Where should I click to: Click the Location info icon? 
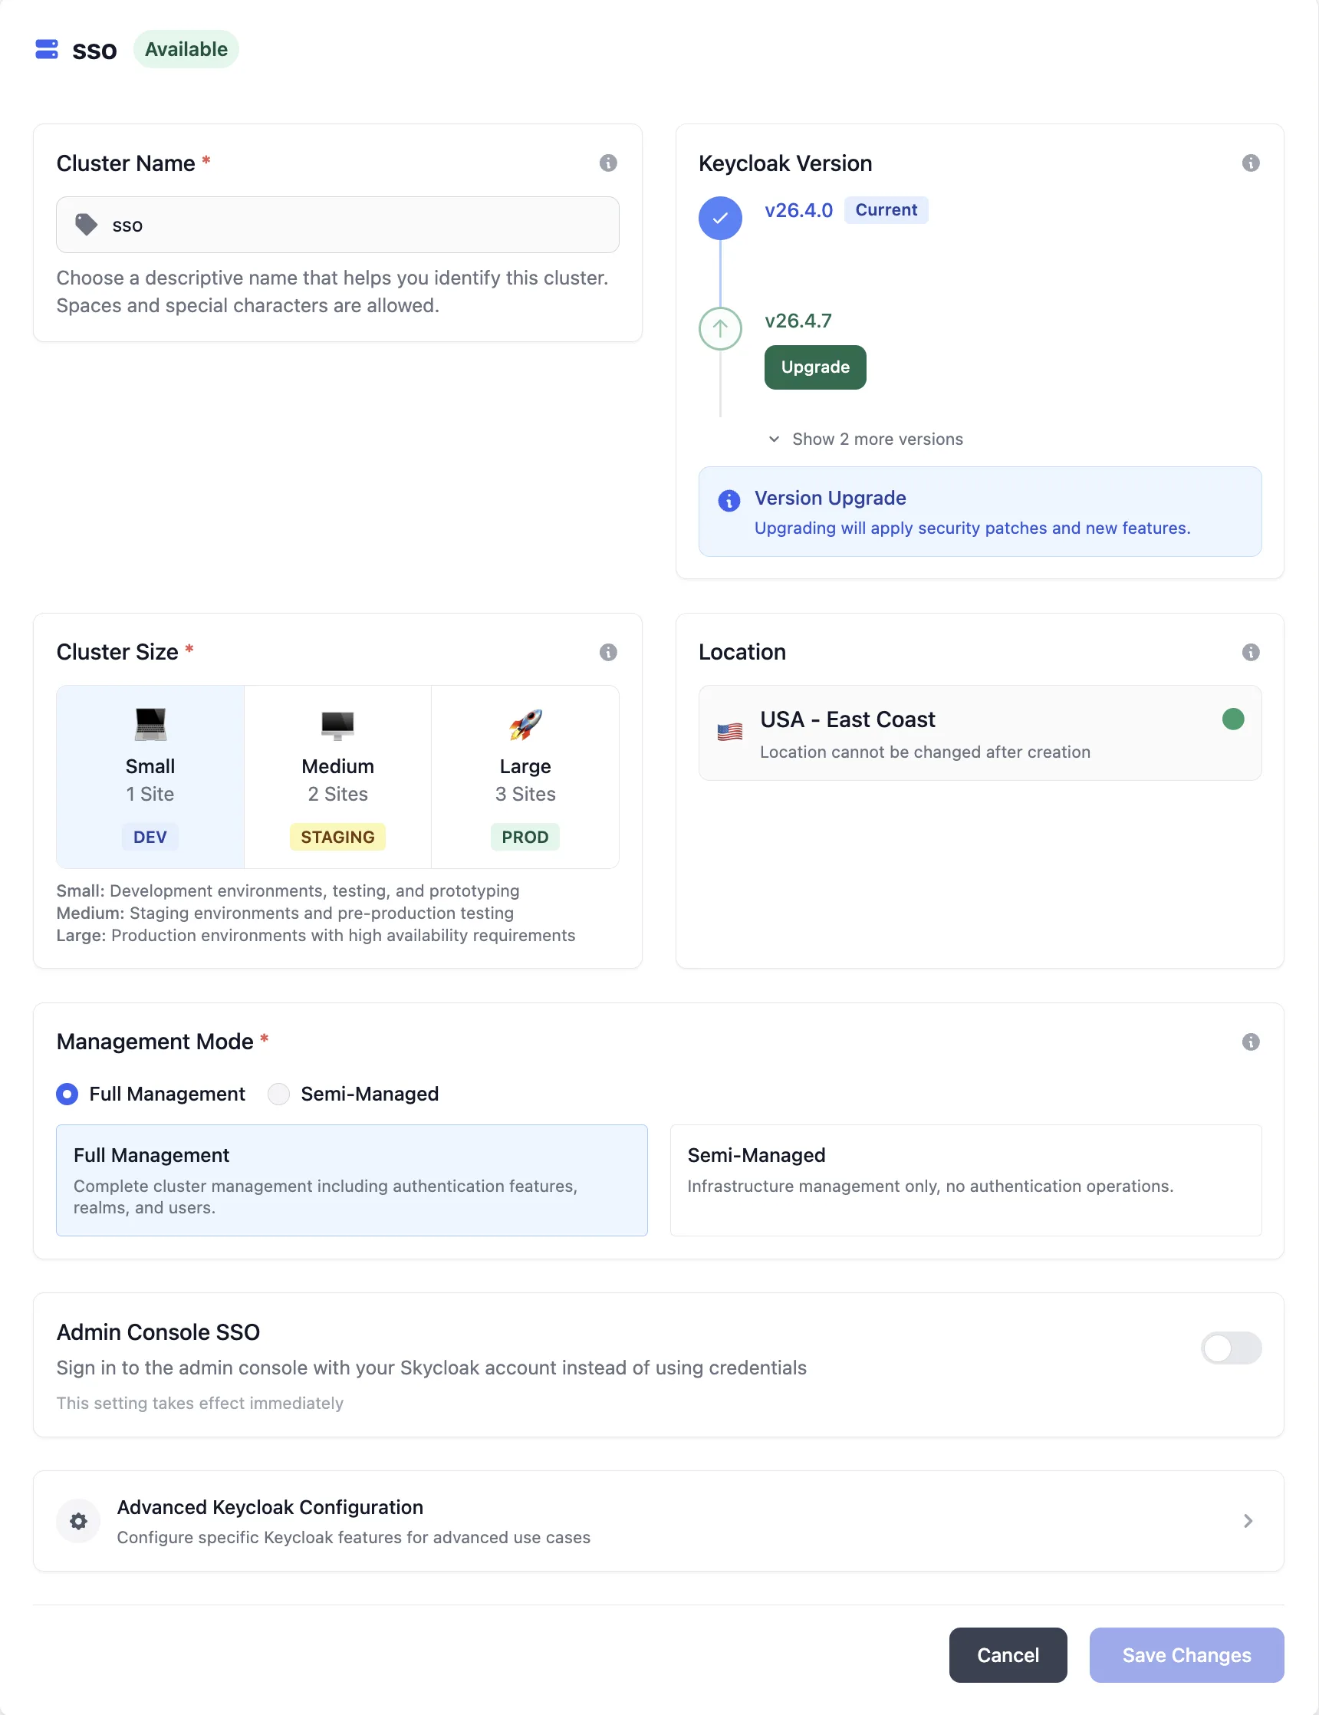pos(1251,652)
